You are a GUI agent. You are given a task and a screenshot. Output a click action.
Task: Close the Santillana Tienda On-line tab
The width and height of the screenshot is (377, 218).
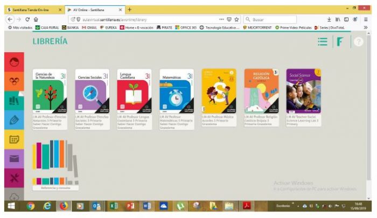tap(60, 10)
